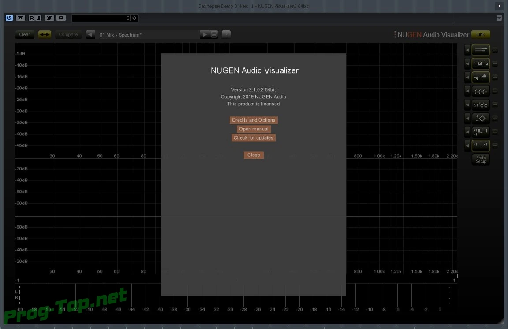Click the plus beside the vectorscope view
Image resolution: width=508 pixels, height=329 pixels.
pos(495,118)
